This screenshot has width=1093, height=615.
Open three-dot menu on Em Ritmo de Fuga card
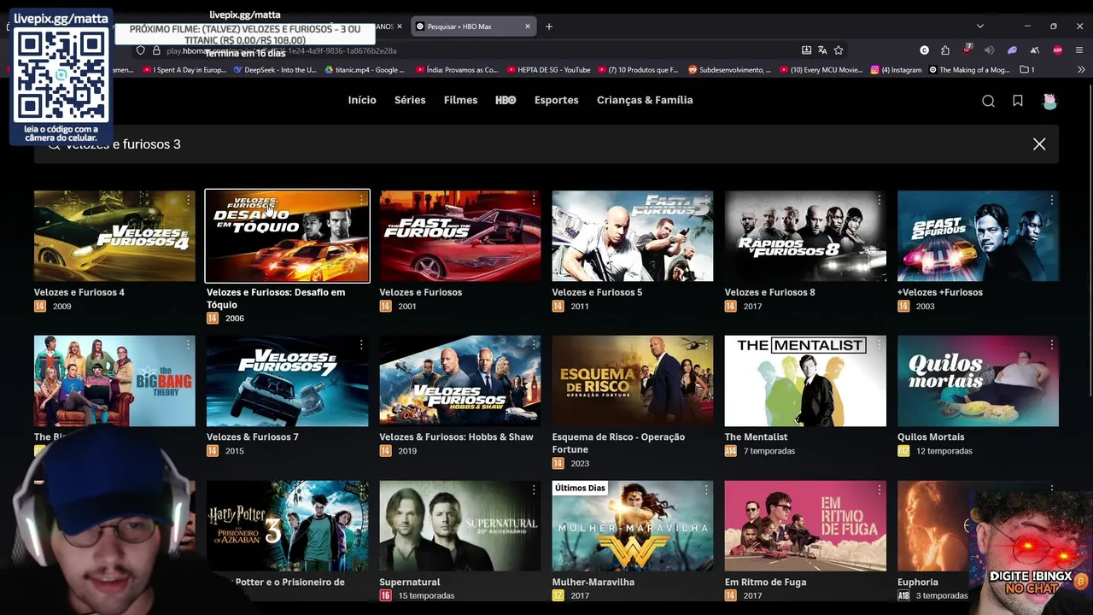pos(879,490)
